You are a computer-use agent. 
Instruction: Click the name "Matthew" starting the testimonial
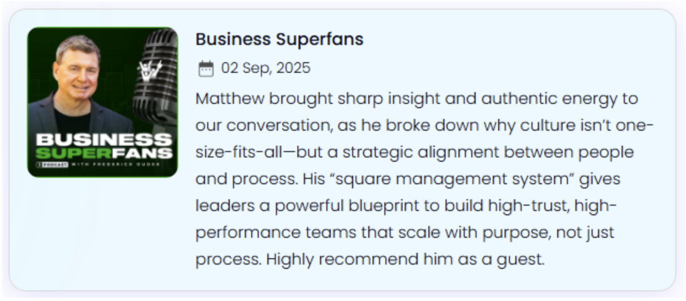pyautogui.click(x=230, y=99)
